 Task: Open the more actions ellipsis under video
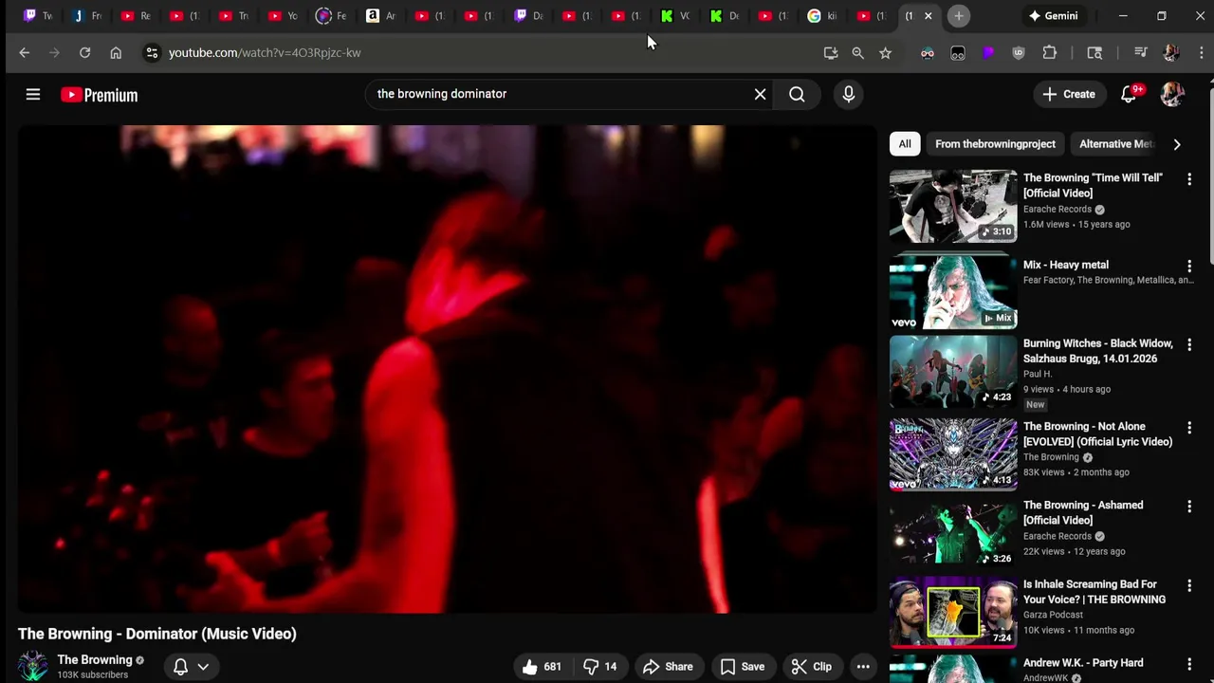click(x=863, y=667)
